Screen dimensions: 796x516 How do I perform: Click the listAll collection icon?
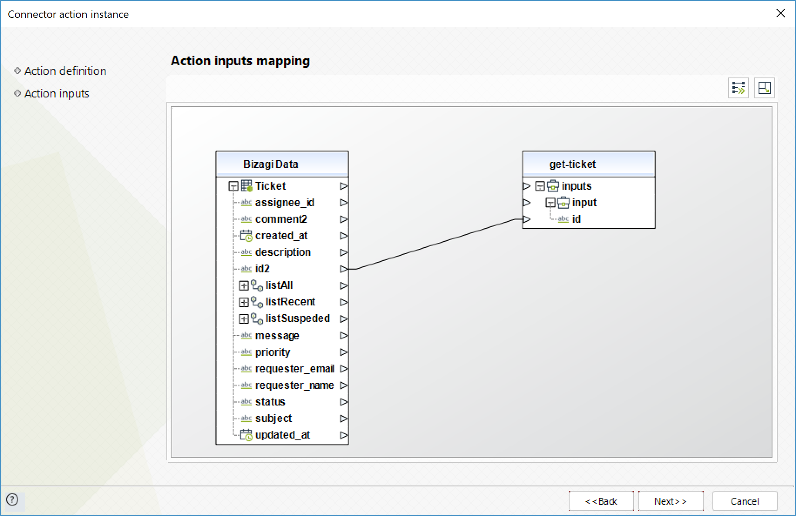[257, 285]
